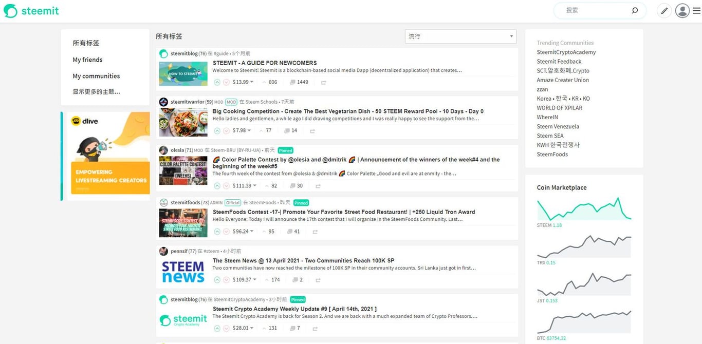This screenshot has width=702, height=344.
Task: Click the Steemit logo
Action: point(31,11)
